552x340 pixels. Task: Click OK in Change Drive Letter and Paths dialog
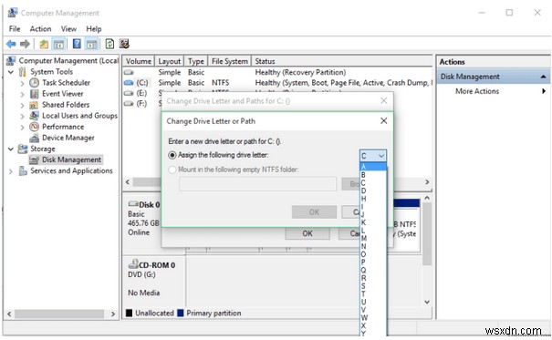(307, 233)
